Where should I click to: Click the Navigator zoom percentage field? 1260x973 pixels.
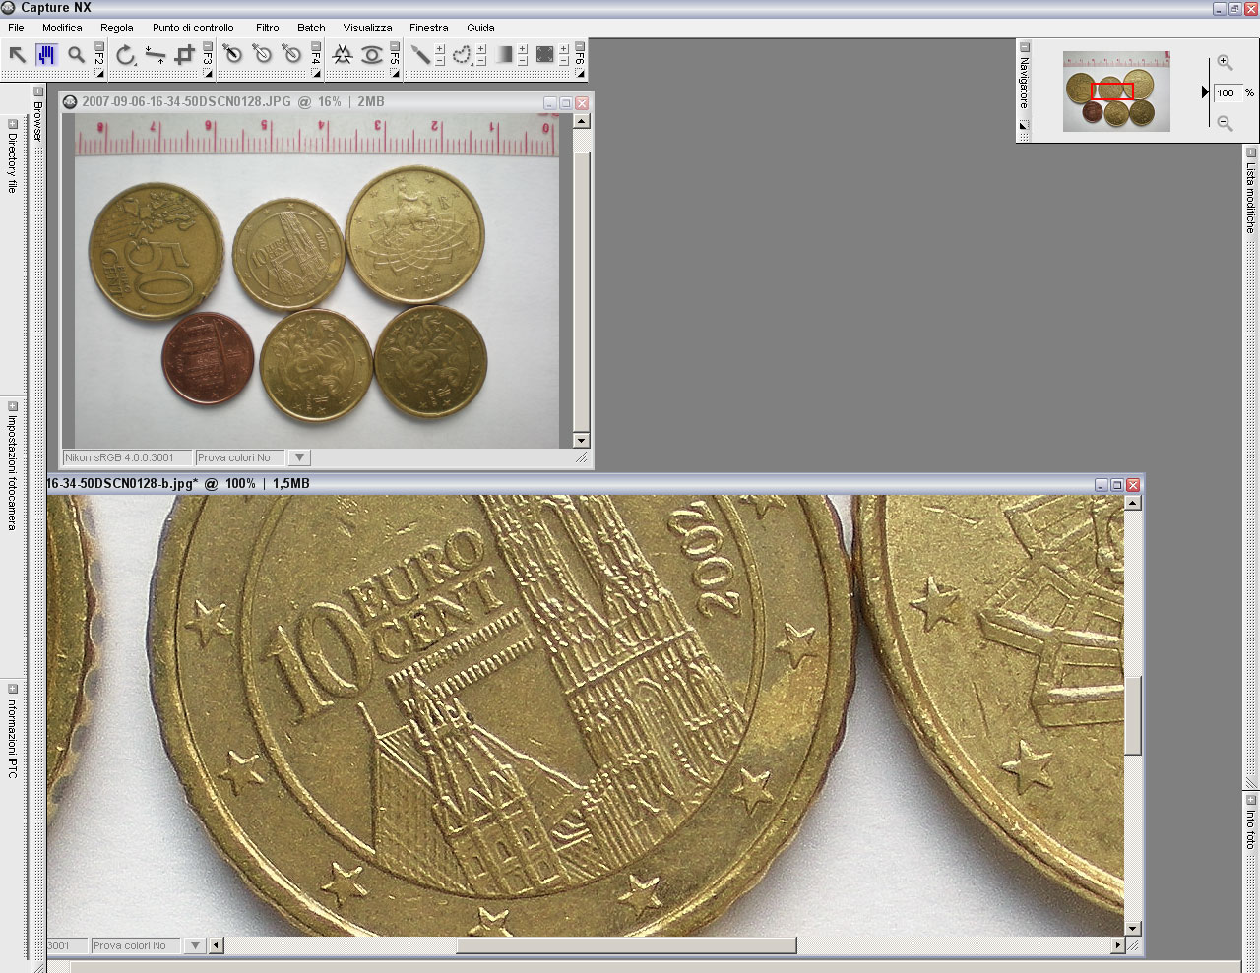[1227, 92]
